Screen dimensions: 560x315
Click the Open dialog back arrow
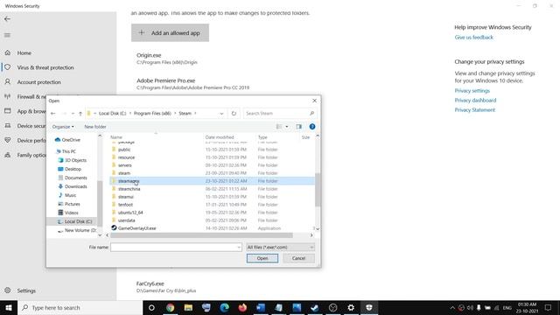[x=53, y=114]
